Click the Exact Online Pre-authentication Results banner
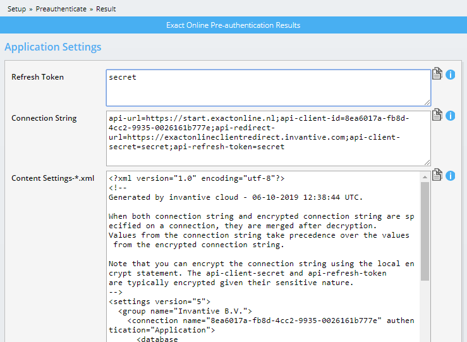467x342 pixels. [x=234, y=25]
